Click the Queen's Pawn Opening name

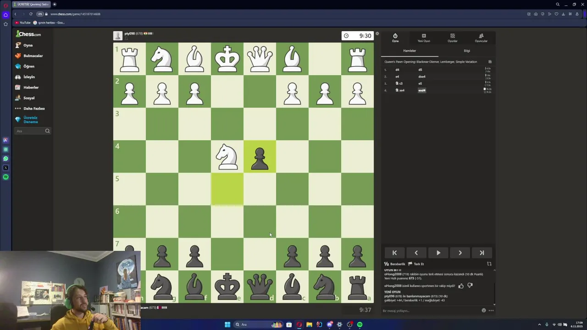point(431,62)
